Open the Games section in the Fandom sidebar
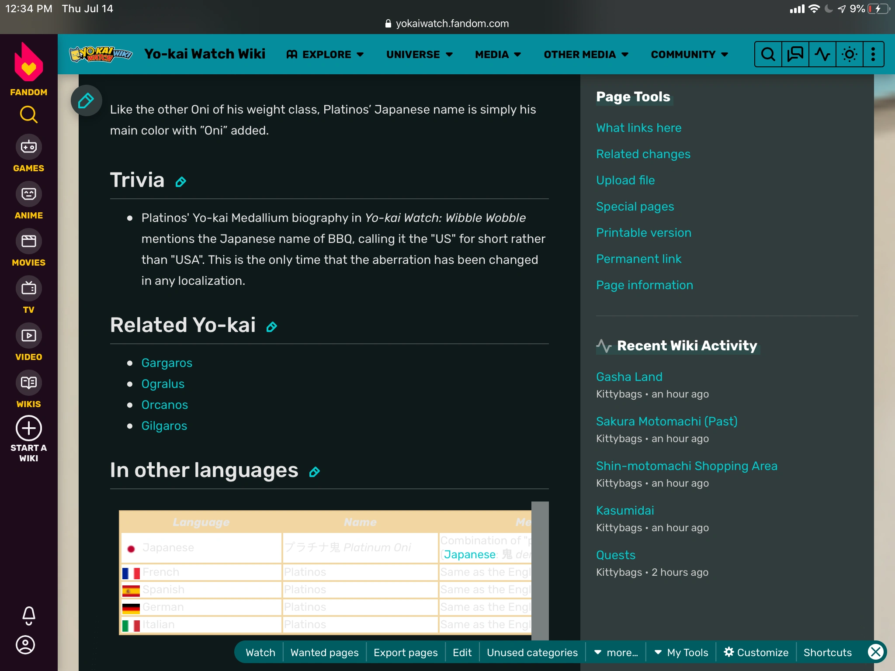 point(28,154)
